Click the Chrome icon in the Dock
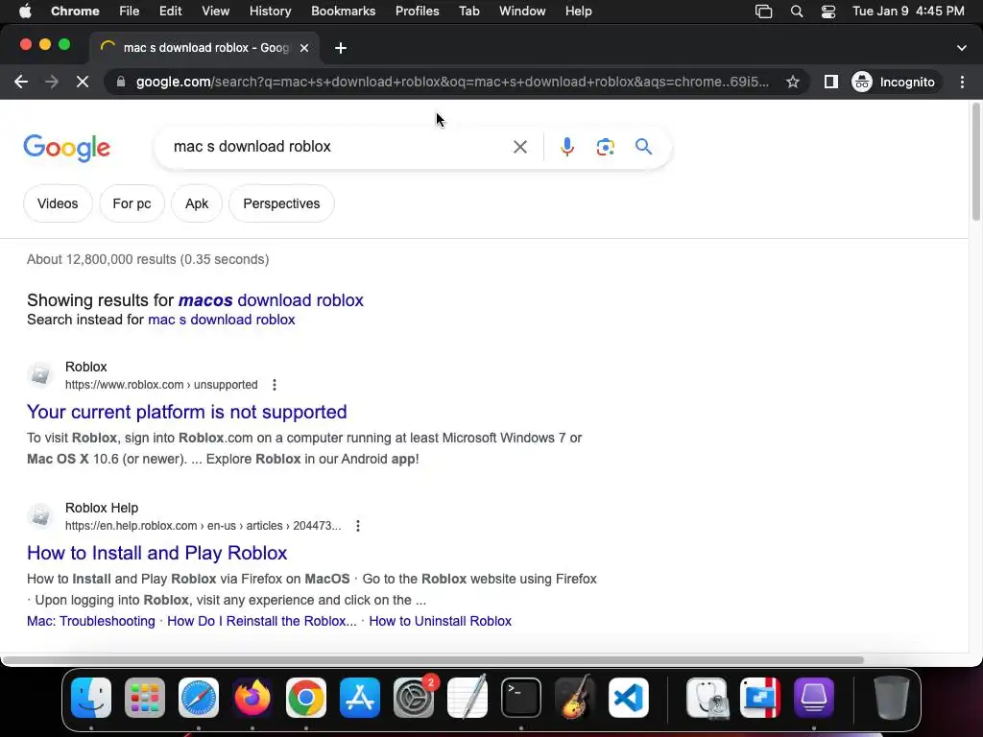983x737 pixels. tap(306, 698)
